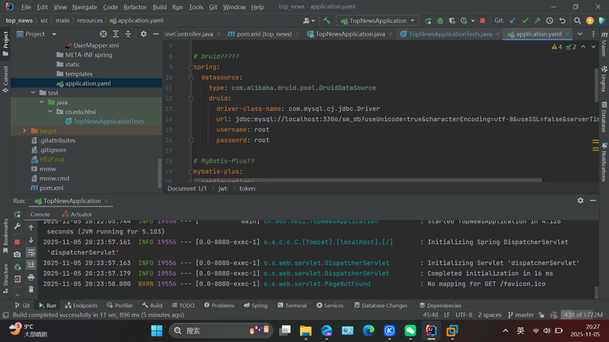Viewport: 609px width, 342px height.
Task: Open the Refactor menu
Action: [135, 6]
